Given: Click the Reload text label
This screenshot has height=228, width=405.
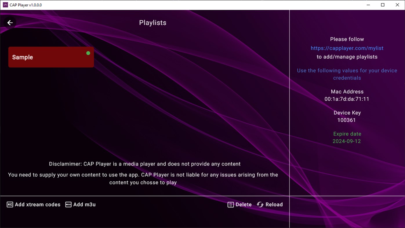Looking at the screenshot, I should tap(274, 204).
